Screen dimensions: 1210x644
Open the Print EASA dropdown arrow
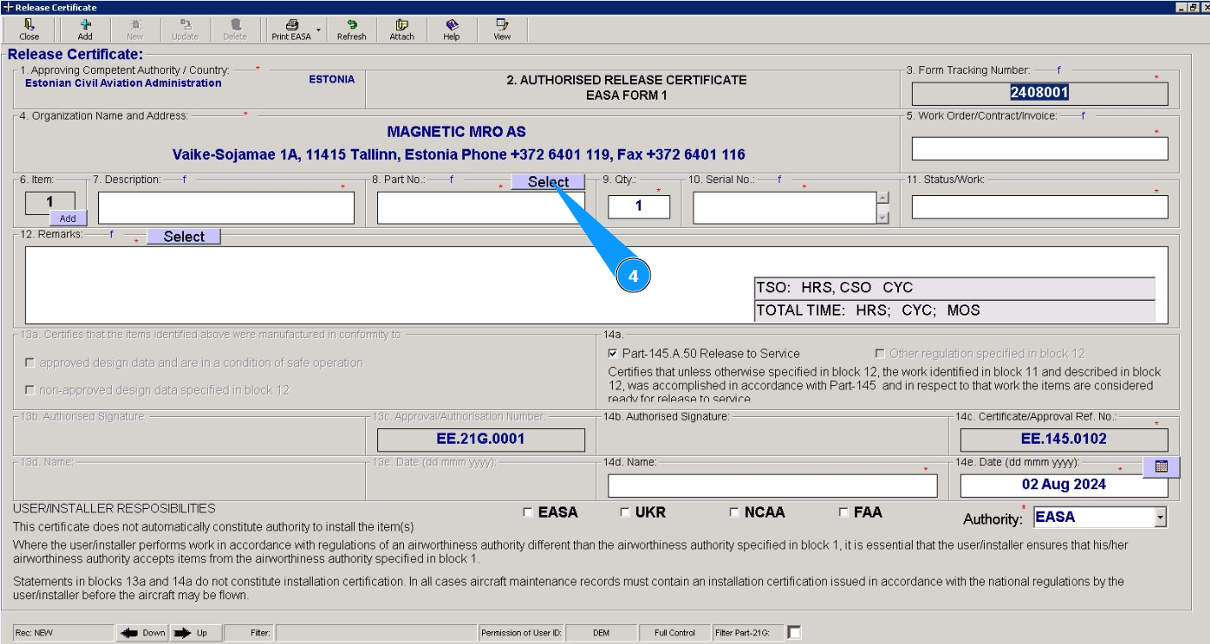pos(318,30)
